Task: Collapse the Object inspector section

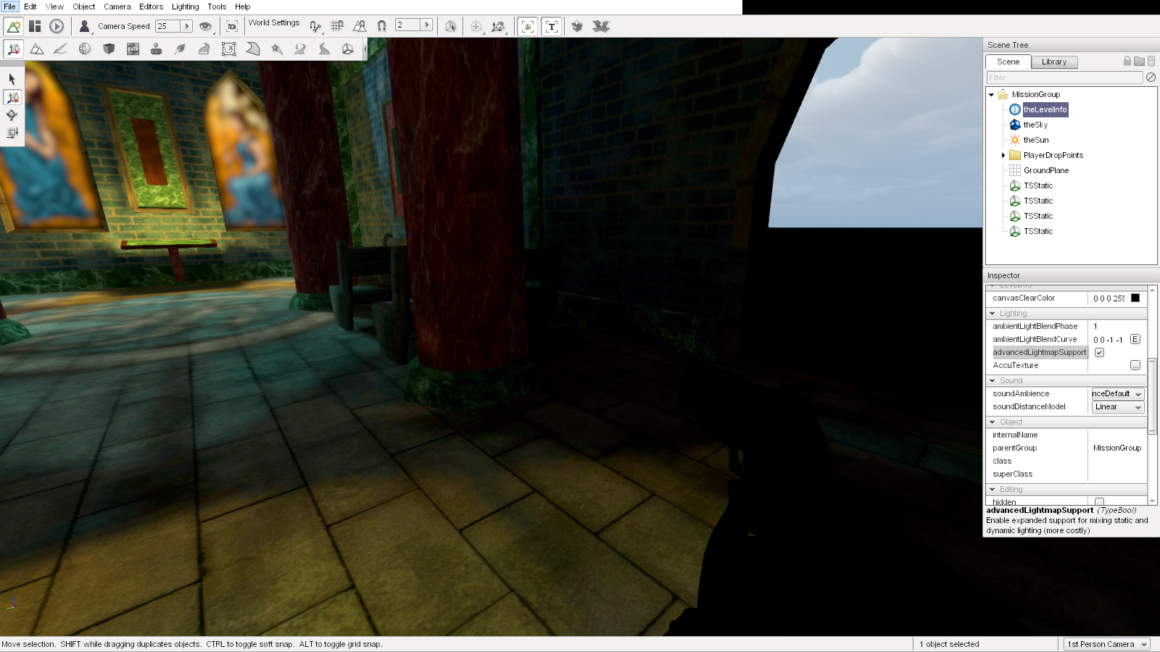Action: tap(992, 422)
